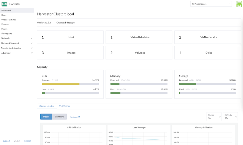Toggle metrics view to Detail

pos(46,117)
